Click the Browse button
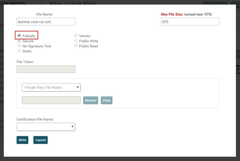This screenshot has width=240, height=161. tap(90, 100)
